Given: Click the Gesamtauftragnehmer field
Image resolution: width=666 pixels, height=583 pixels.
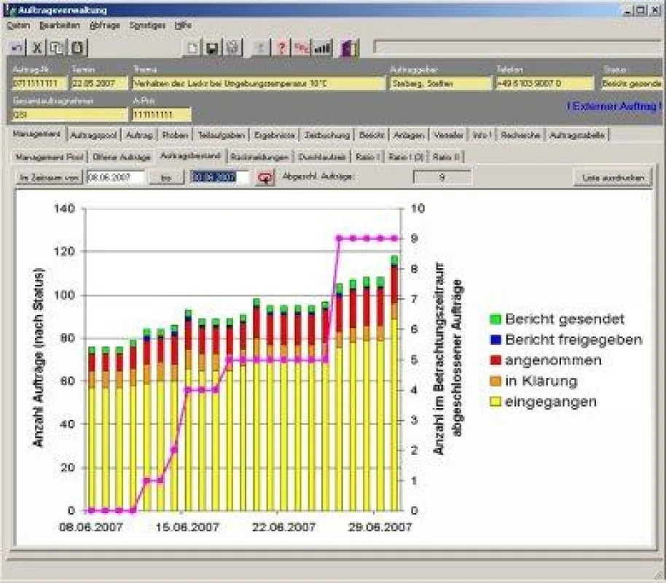Looking at the screenshot, I should pyautogui.click(x=70, y=114).
